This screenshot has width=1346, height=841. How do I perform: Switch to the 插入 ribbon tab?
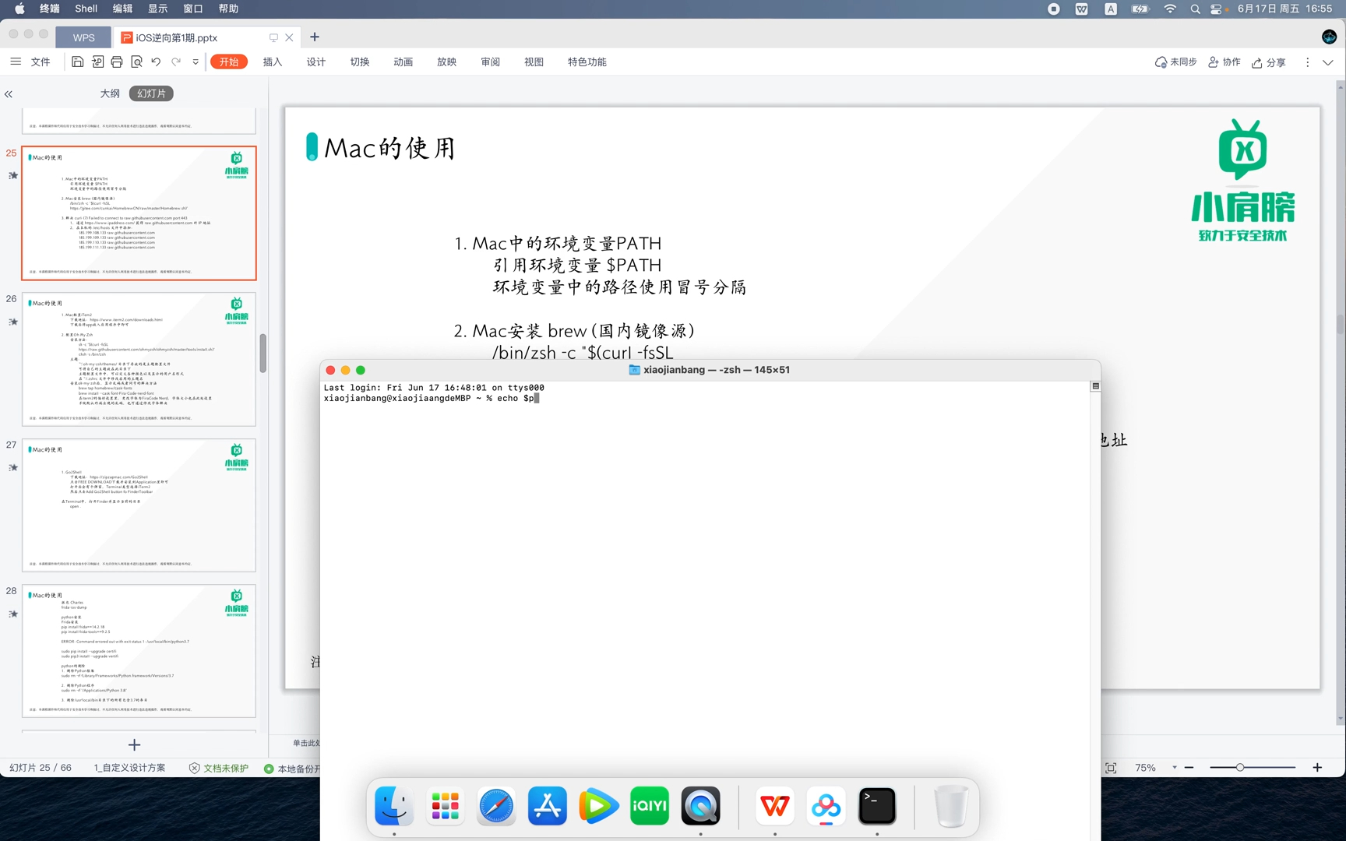point(273,62)
